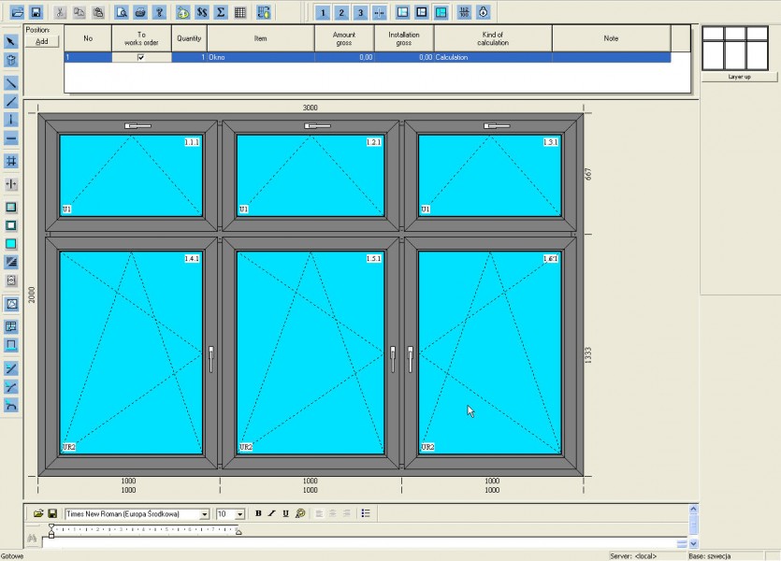Click the view 2 toolbar button
The image size is (781, 561).
click(x=341, y=12)
